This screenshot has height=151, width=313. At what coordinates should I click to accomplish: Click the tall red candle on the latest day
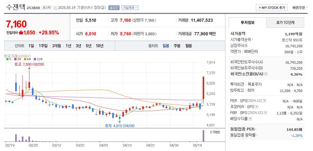[203, 88]
